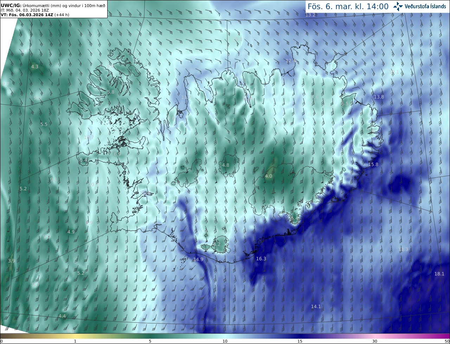450x344 pixels.
Task: Click the magenta end of the colour scale
Action: [x=443, y=336]
